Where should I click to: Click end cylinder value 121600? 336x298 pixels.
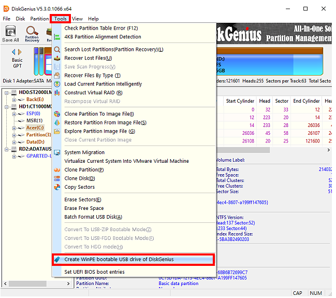[313, 141]
